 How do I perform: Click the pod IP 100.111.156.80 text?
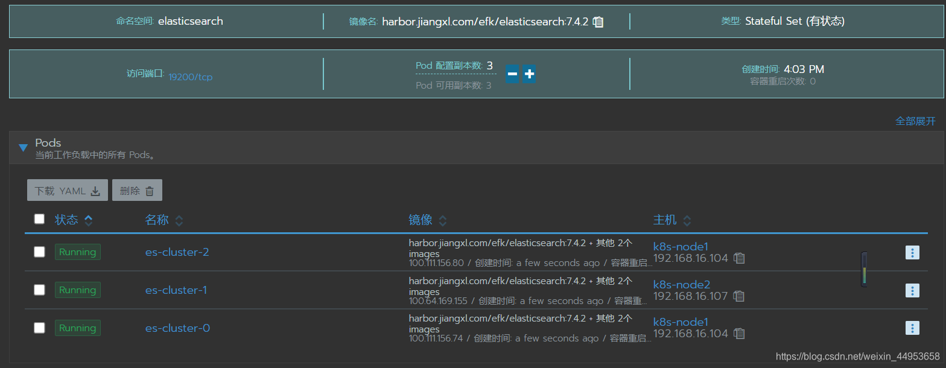[436, 263]
